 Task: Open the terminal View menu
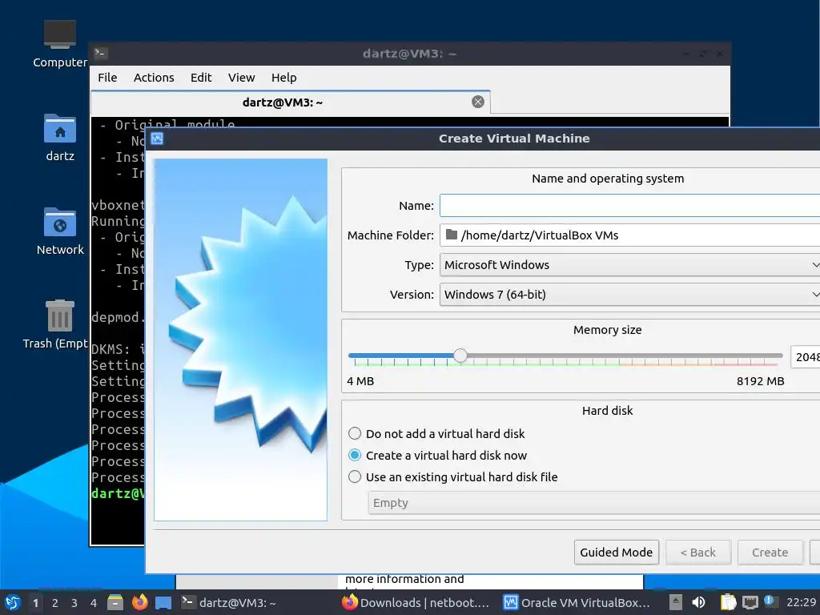pos(241,78)
